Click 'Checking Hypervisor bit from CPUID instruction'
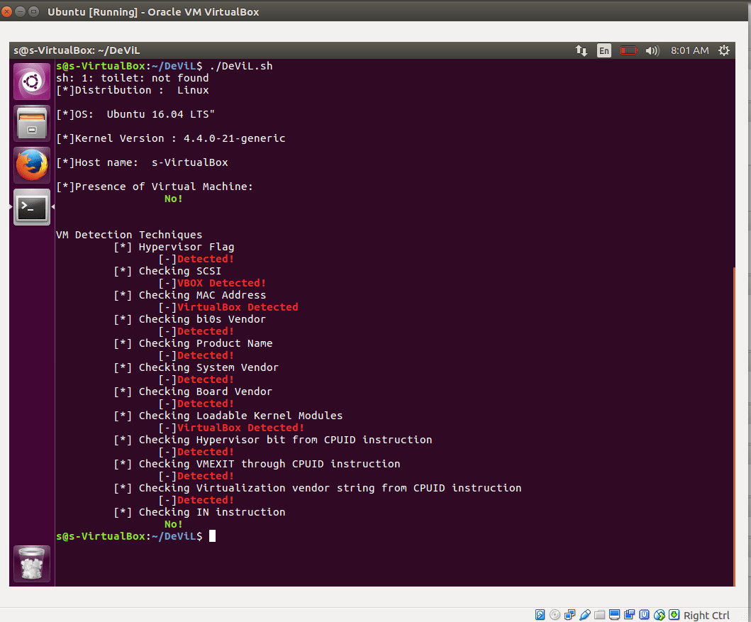751x622 pixels. 272,440
